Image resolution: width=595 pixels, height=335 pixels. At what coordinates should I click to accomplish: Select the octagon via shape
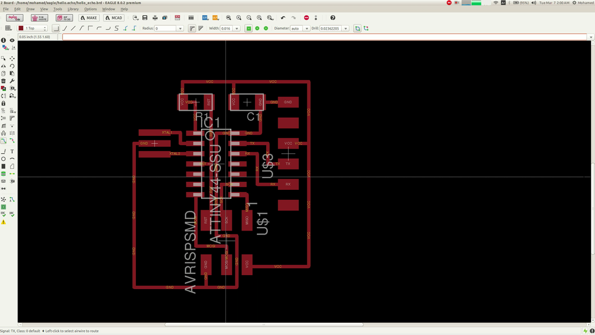(266, 28)
